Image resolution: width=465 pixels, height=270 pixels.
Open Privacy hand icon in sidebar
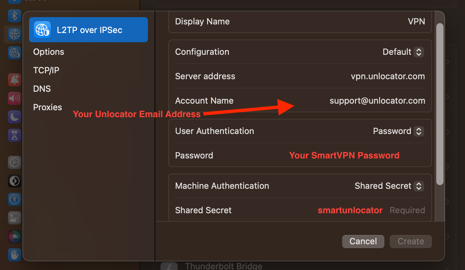tap(14, 255)
